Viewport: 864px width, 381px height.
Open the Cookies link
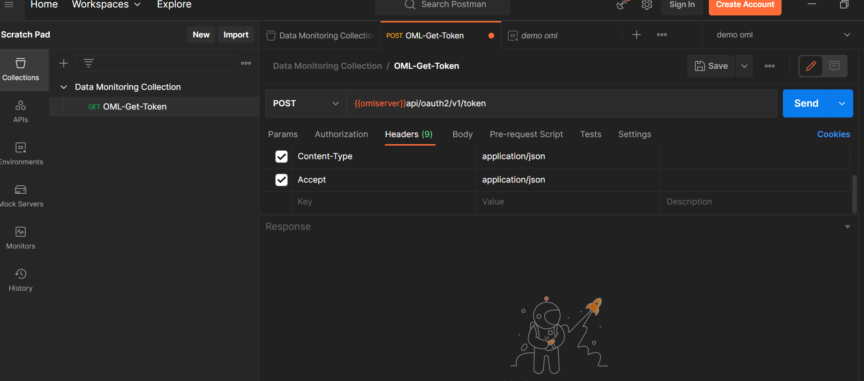[834, 134]
